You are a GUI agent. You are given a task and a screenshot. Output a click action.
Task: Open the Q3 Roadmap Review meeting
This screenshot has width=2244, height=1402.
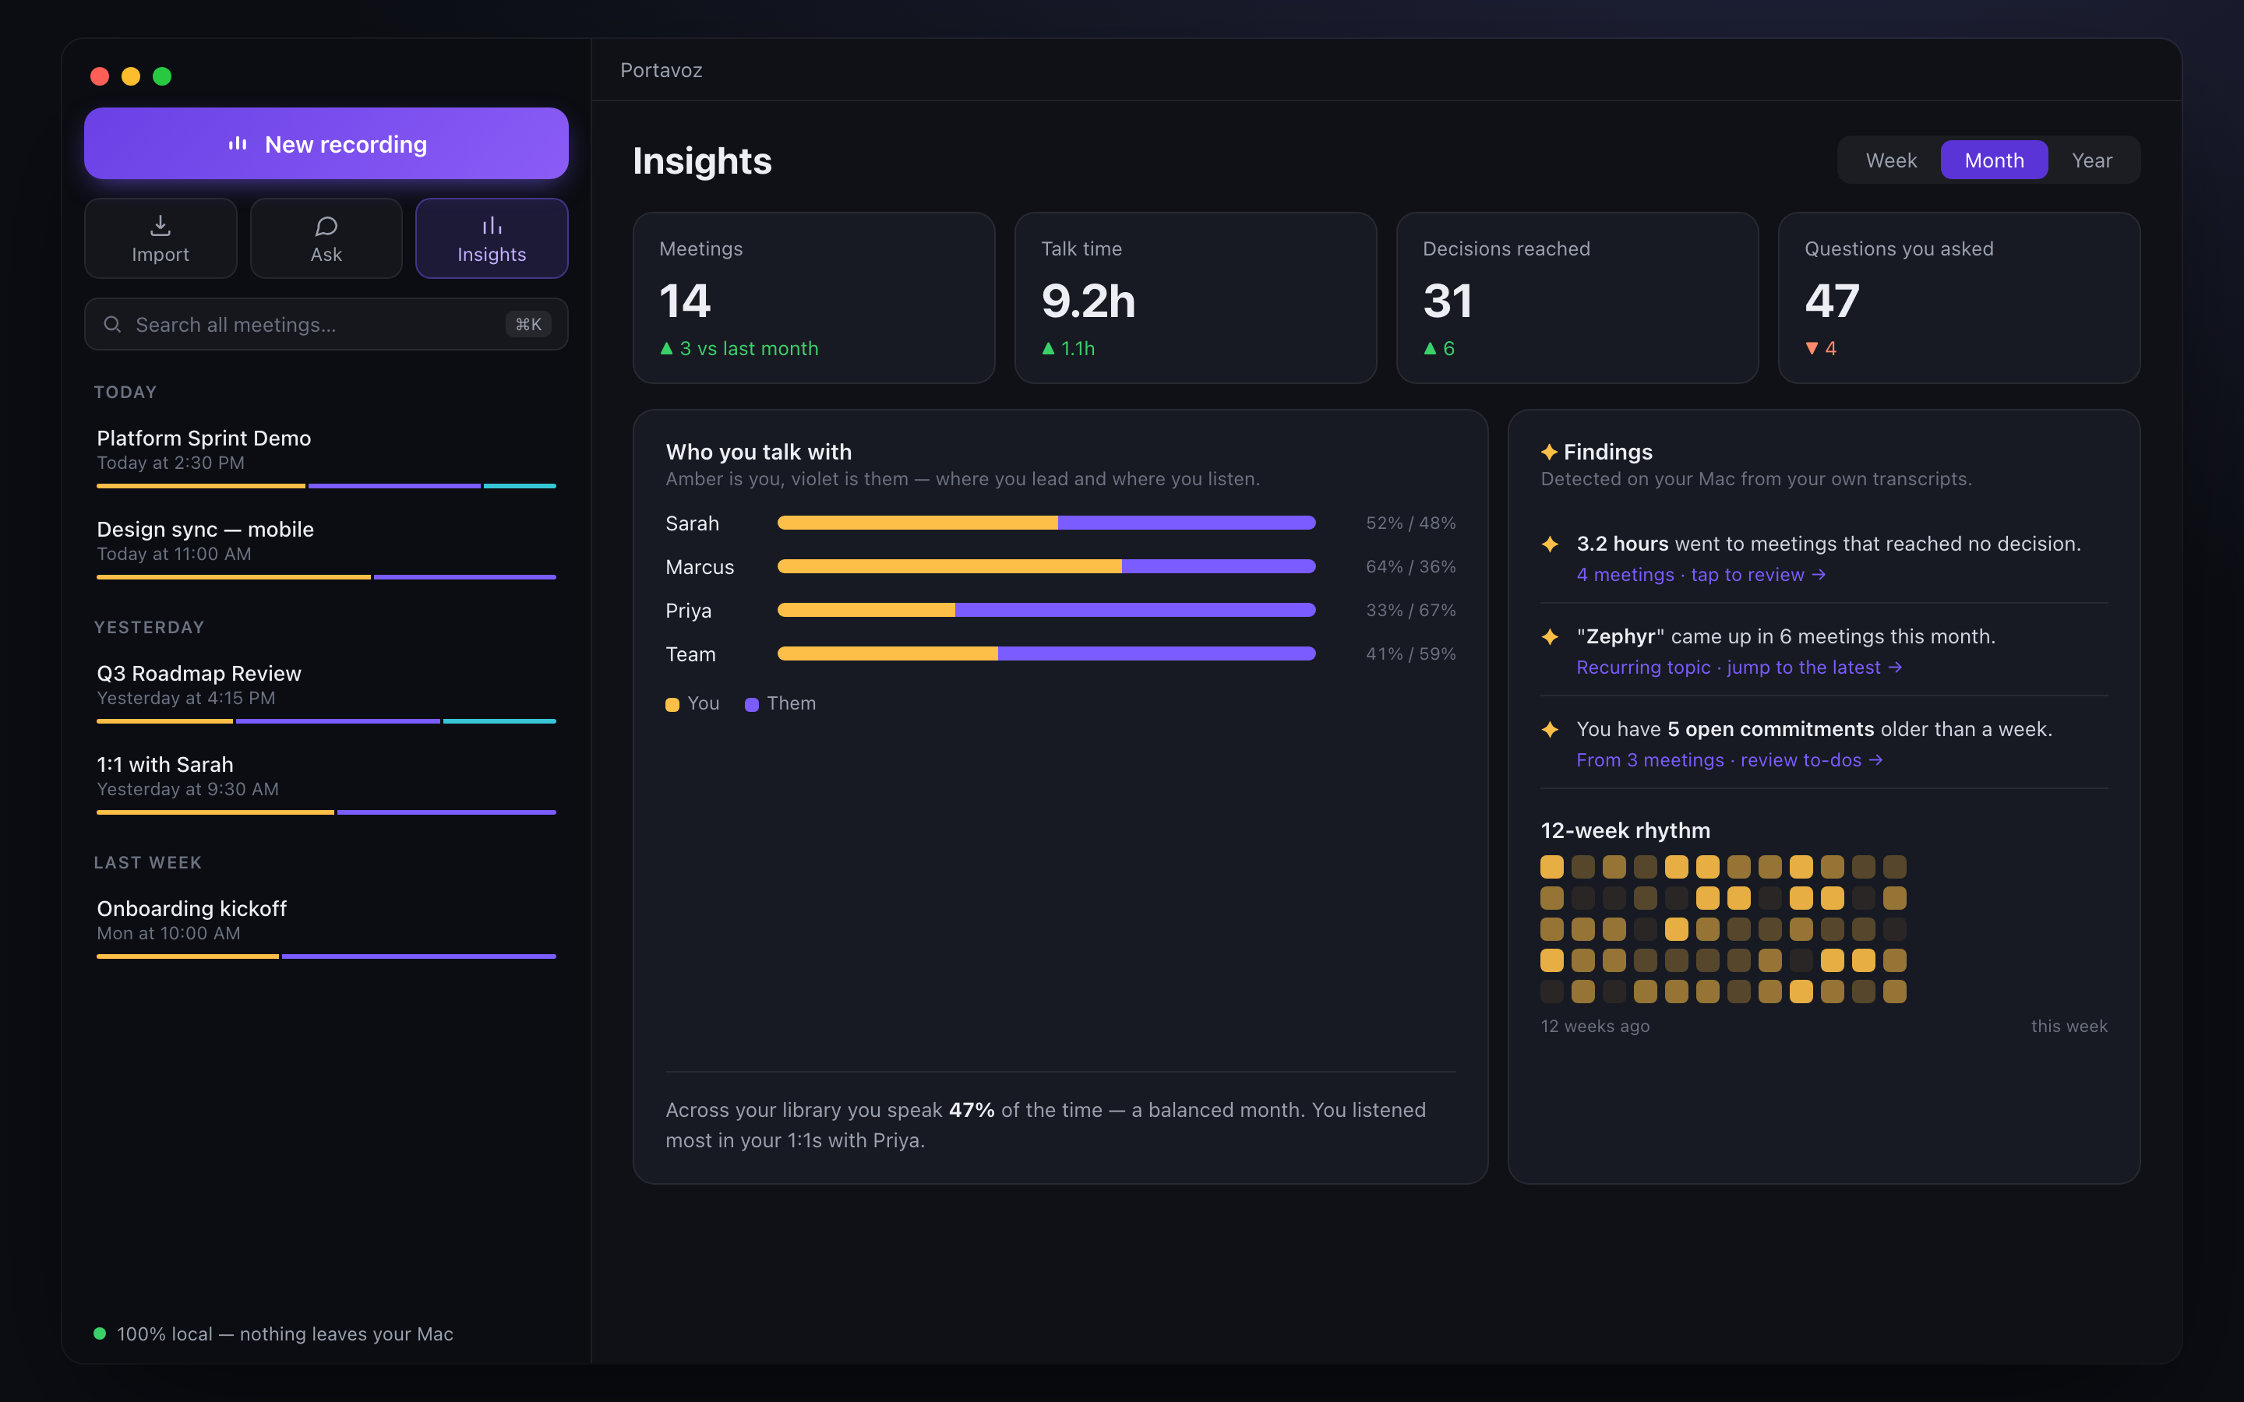click(x=326, y=692)
